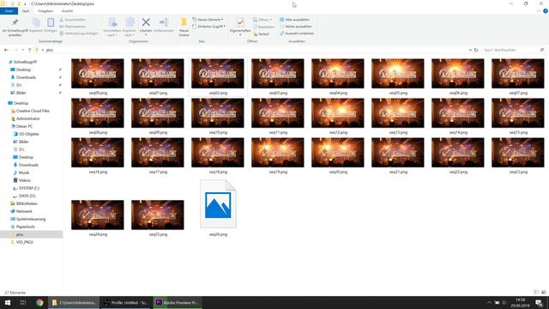Open the Öffnen dropdown in ribbon
Image resolution: width=549 pixels, height=309 pixels.
(262, 20)
